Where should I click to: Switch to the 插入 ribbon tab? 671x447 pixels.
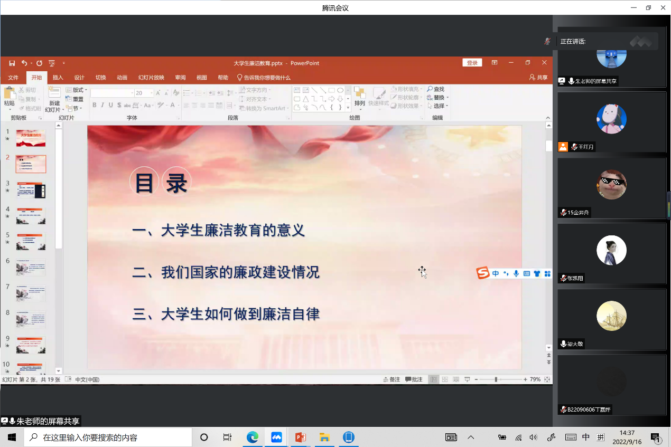click(x=58, y=78)
